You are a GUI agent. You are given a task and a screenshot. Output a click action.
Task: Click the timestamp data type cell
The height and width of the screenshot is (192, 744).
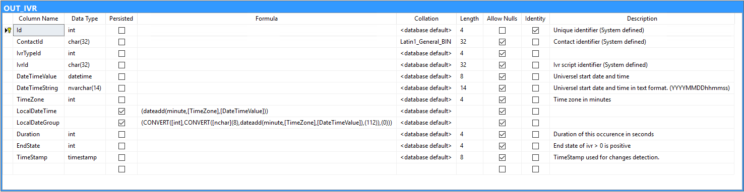pos(85,157)
